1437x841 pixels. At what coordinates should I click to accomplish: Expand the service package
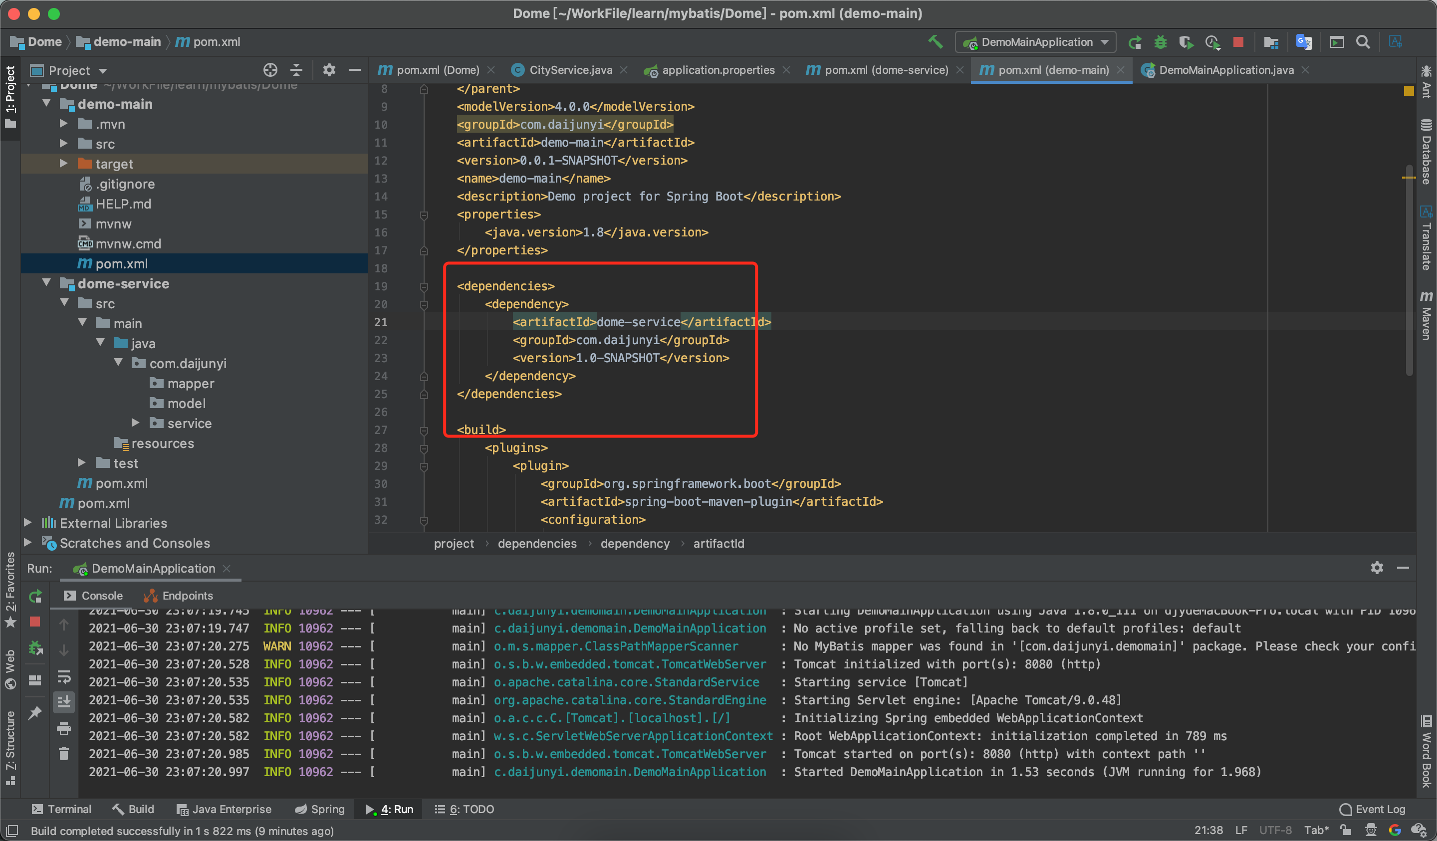(x=136, y=423)
